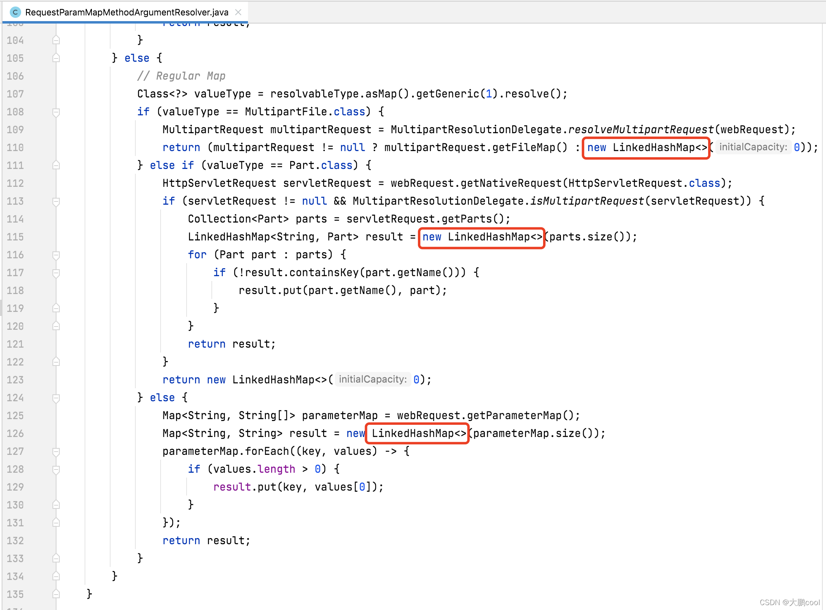The width and height of the screenshot is (826, 610).
Task: Click the isMultipartRequest method call
Action: click(x=587, y=201)
